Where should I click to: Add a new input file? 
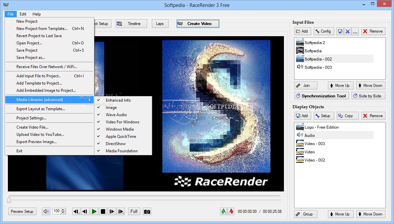(303, 31)
